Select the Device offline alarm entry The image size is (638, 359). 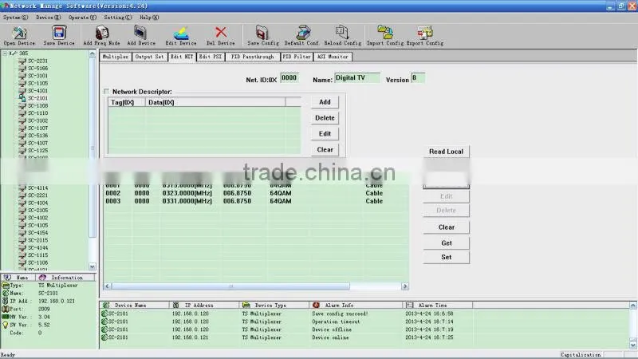point(332,329)
